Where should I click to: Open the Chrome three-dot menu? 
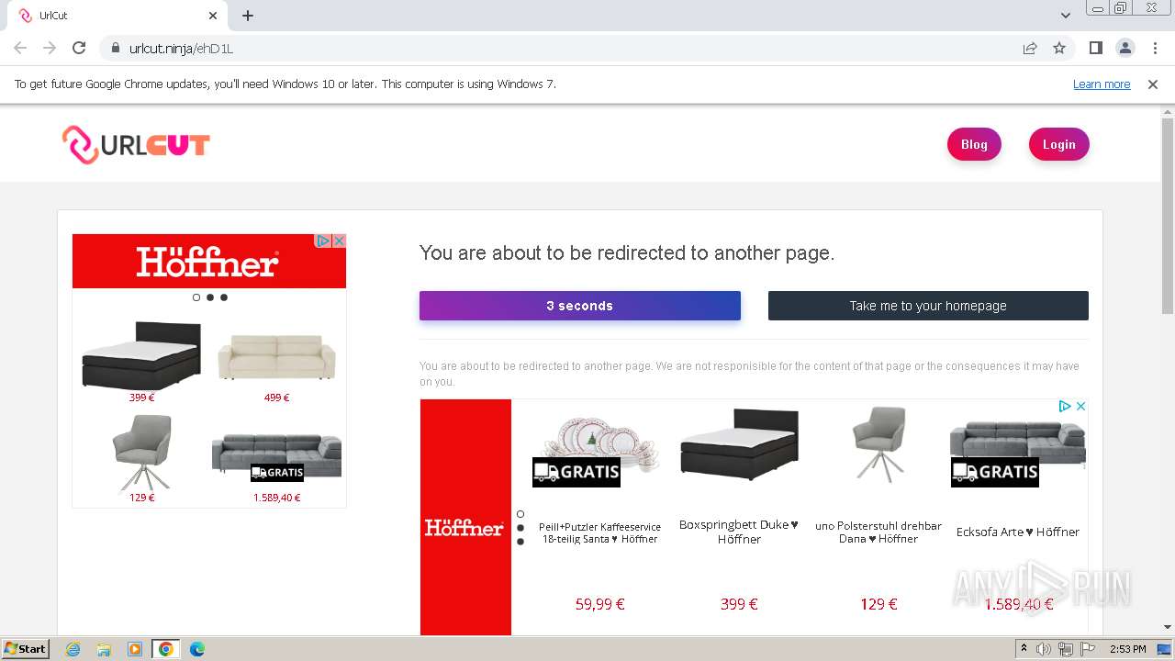click(1154, 48)
